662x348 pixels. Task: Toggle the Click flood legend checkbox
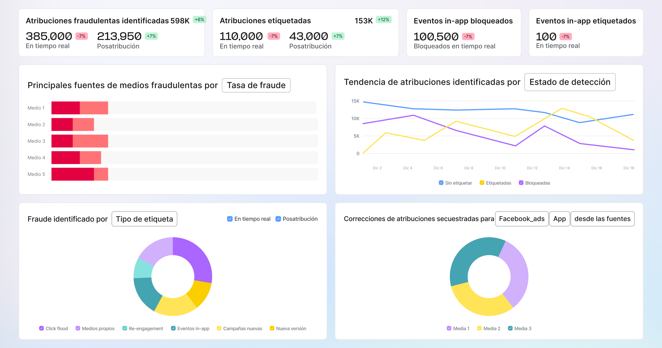pyautogui.click(x=41, y=328)
